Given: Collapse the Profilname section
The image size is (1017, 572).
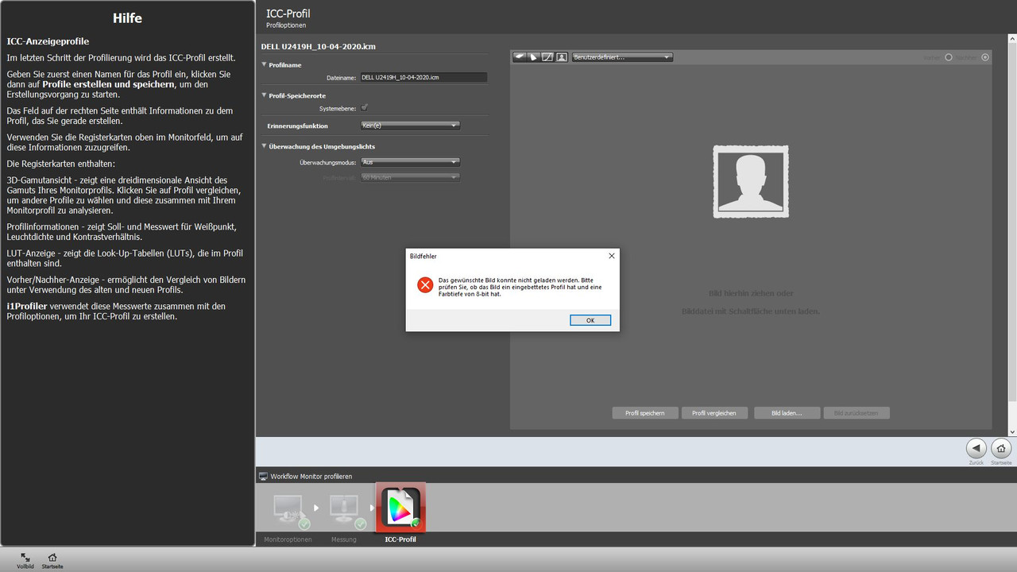Looking at the screenshot, I should click(264, 64).
